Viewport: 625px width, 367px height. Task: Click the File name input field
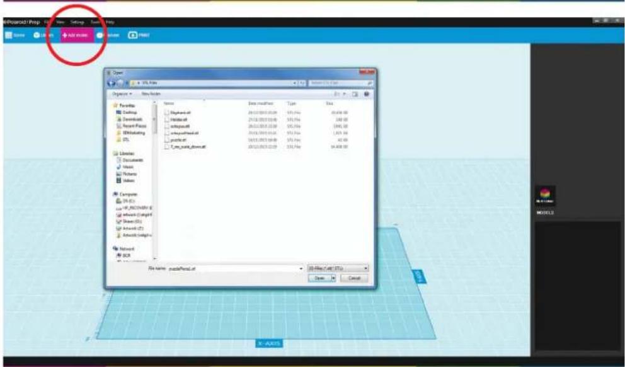(x=235, y=269)
